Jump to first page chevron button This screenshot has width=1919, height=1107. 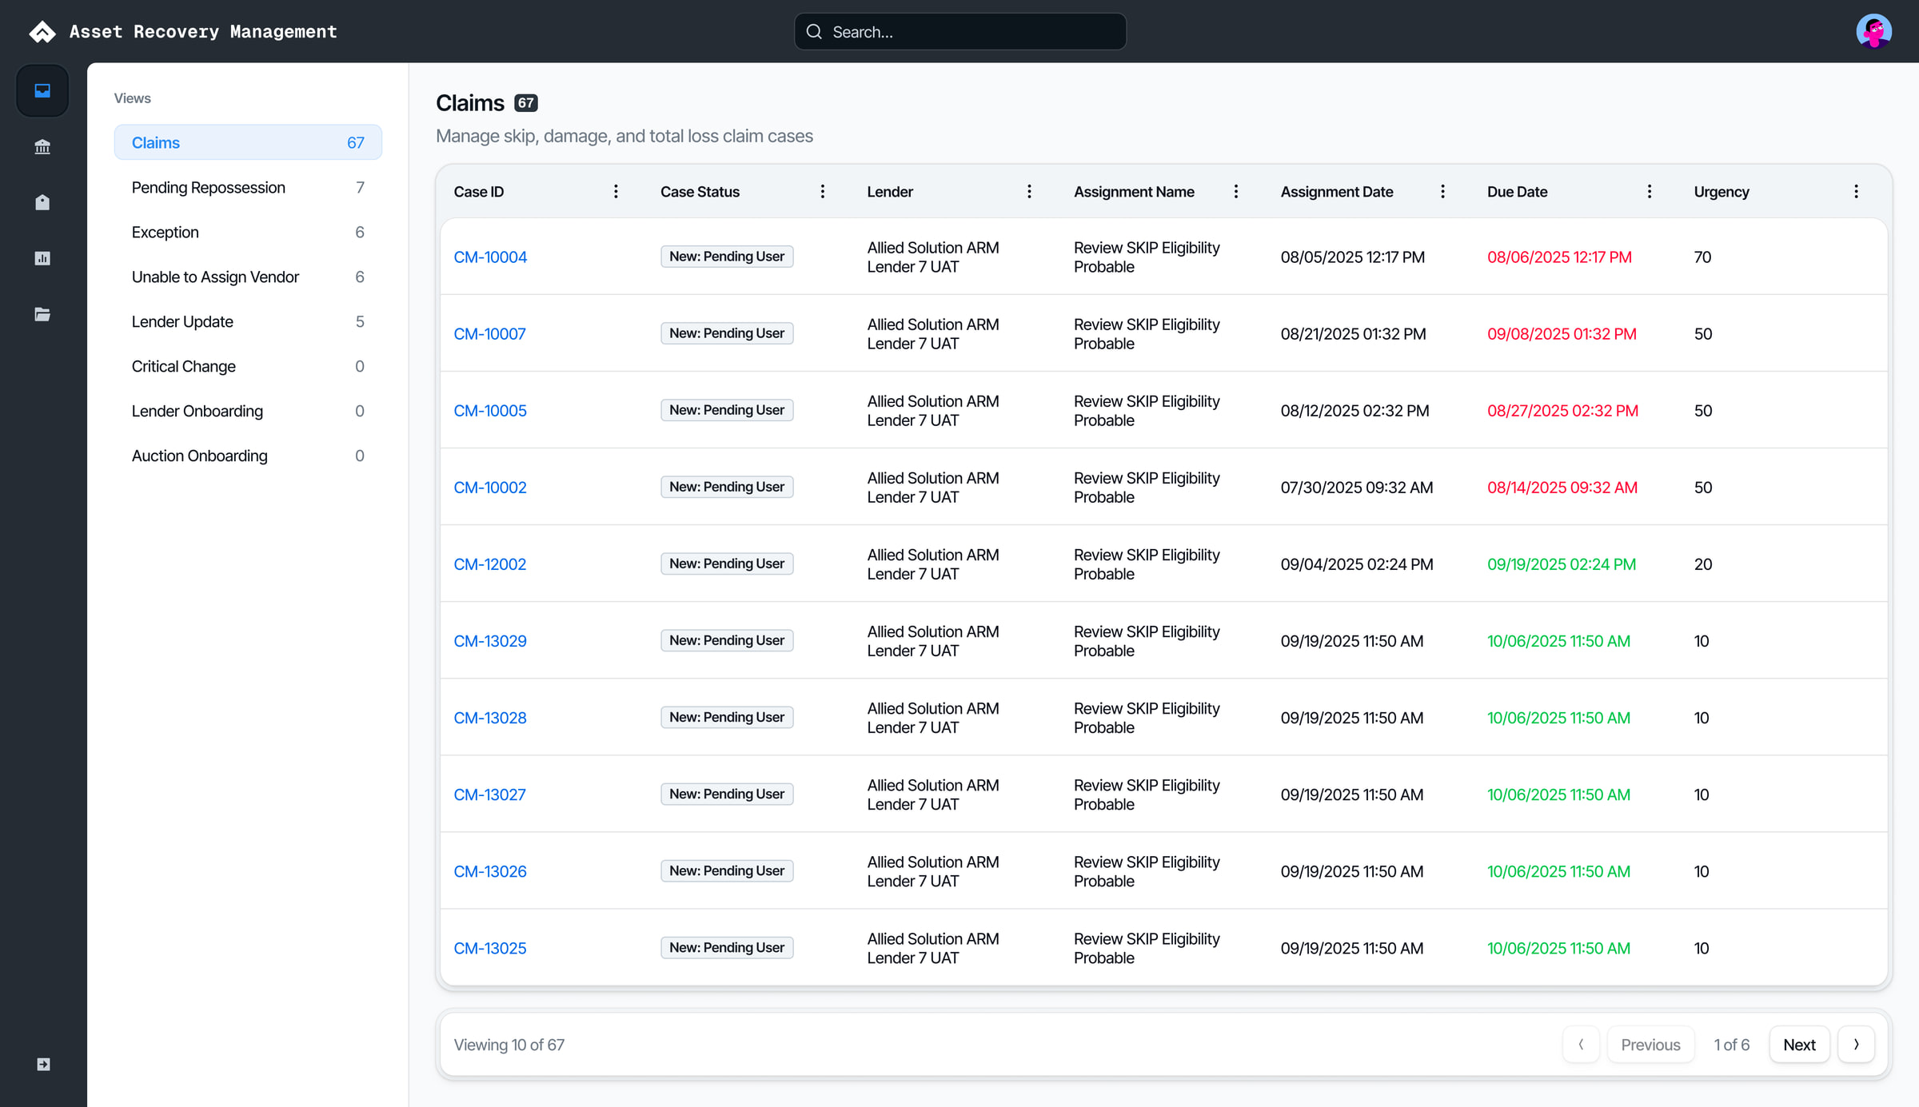point(1581,1044)
